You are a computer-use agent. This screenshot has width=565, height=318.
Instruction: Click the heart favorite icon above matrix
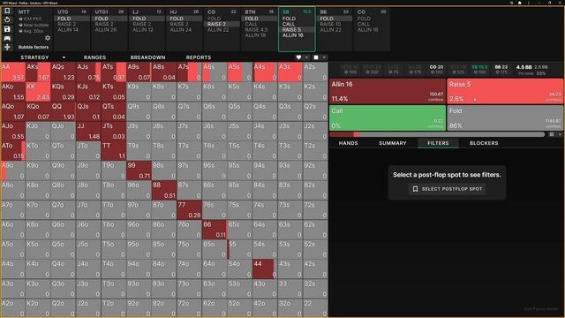tap(298, 57)
